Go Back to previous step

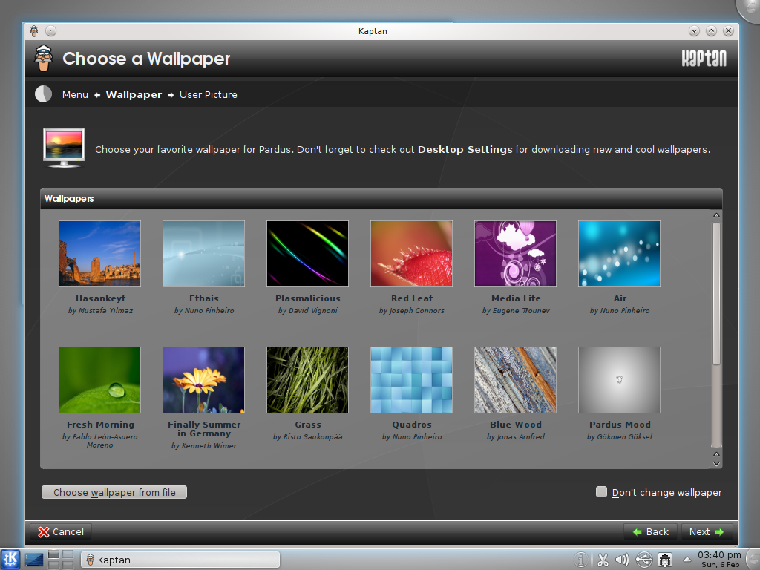651,531
